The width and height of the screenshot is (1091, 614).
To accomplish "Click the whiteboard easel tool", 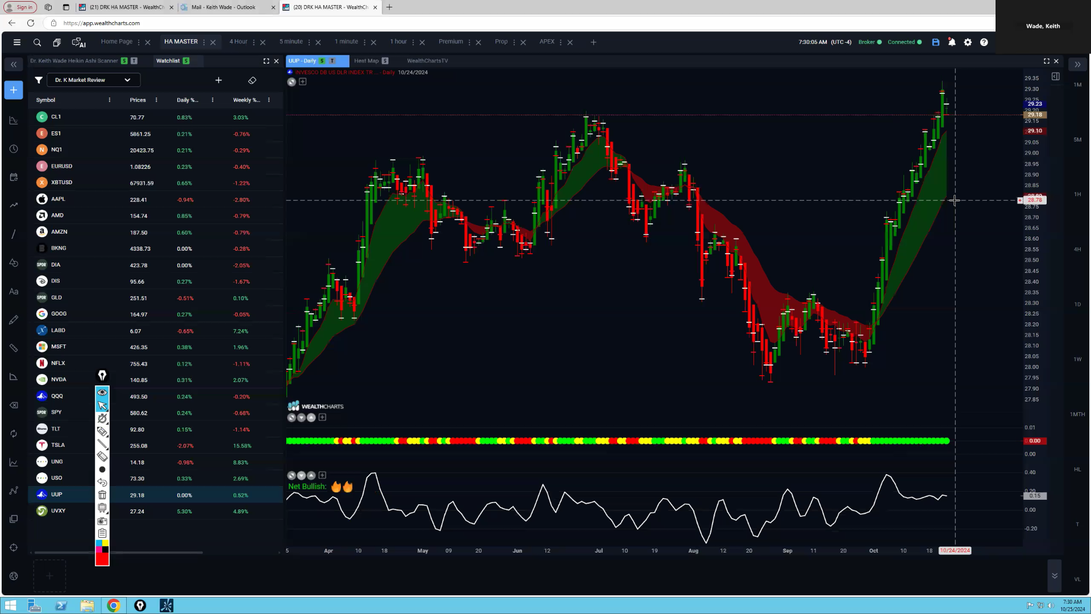I will point(102,508).
